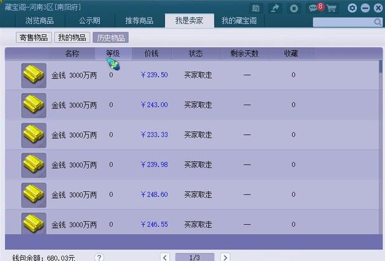Click the 我的物品 button
The width and height of the screenshot is (385, 261).
coord(72,37)
